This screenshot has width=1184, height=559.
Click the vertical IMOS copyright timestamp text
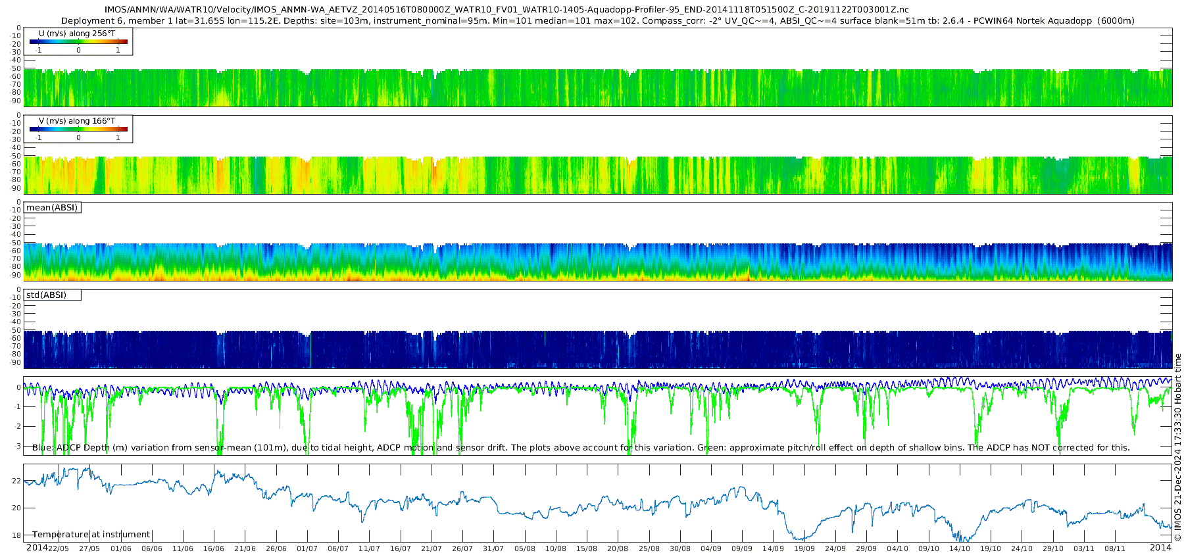pos(1177,447)
